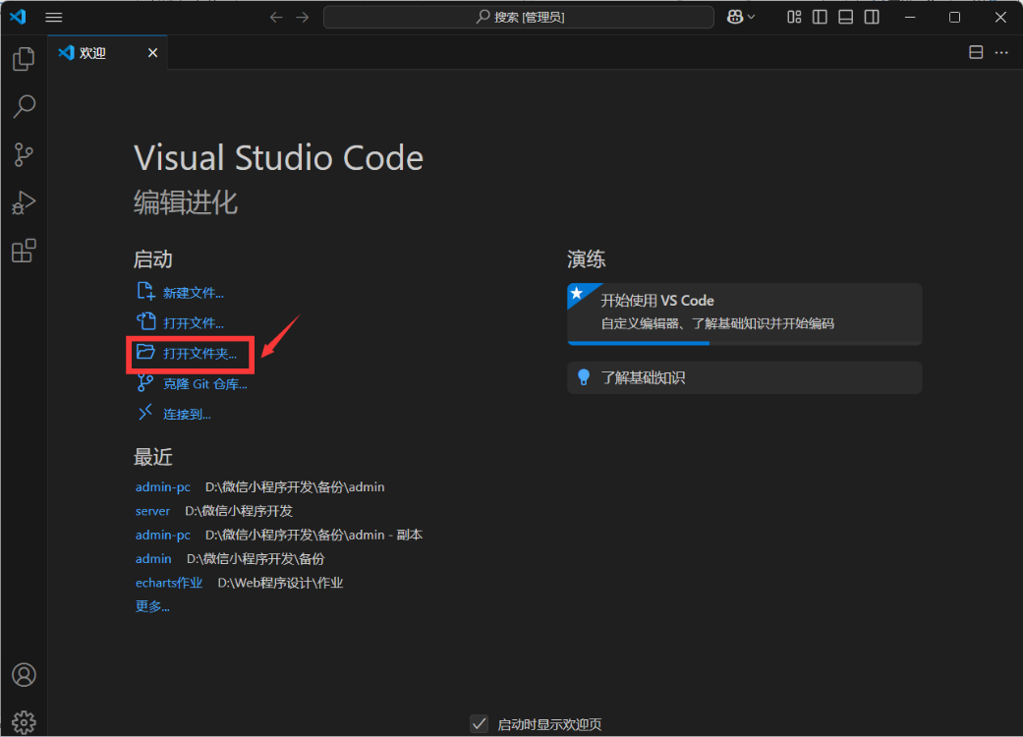This screenshot has height=737, width=1023.
Task: Toggle 启动时显示欢迎页 checkbox
Action: pyautogui.click(x=480, y=724)
